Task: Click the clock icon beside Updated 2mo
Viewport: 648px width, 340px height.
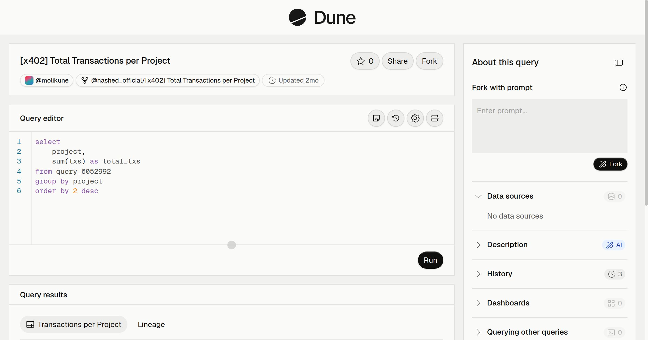Action: coord(272,80)
